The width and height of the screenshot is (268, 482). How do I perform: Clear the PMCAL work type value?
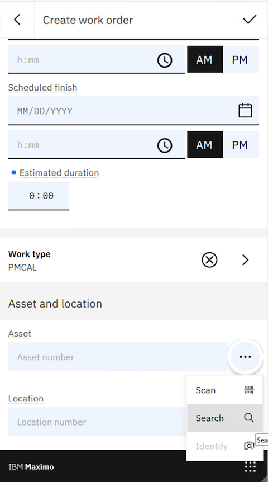point(209,260)
